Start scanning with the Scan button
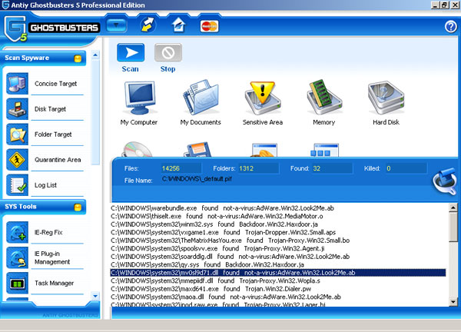The image size is (461, 332). pyautogui.click(x=131, y=53)
